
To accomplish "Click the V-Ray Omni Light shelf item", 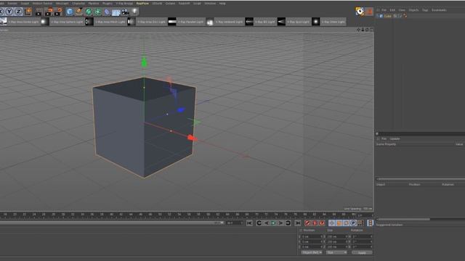I will point(329,22).
